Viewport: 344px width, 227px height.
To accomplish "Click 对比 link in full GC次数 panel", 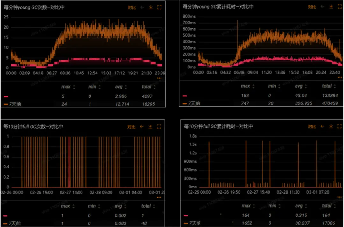I will click(131, 127).
